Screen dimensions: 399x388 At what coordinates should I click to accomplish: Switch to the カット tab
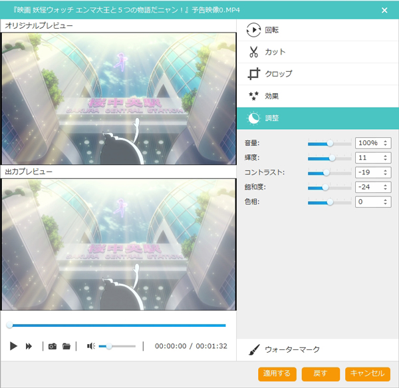[318, 52]
